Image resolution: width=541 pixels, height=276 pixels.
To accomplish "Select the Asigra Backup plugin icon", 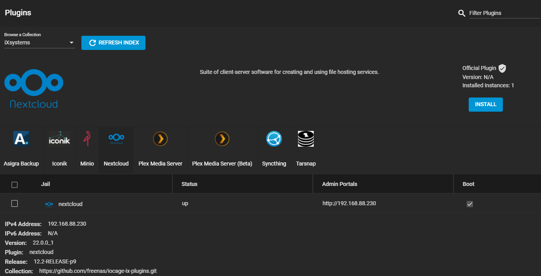I will click(21, 139).
